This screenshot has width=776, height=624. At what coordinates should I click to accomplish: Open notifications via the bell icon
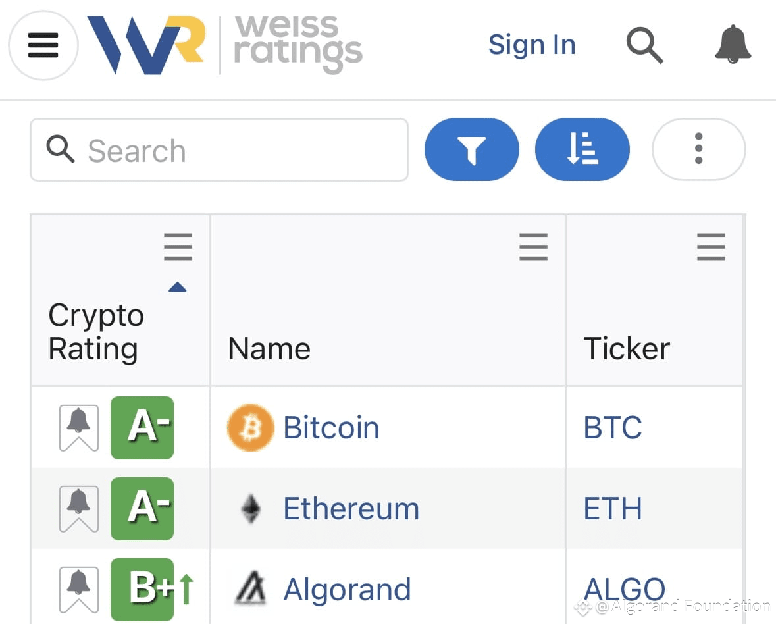click(x=733, y=45)
